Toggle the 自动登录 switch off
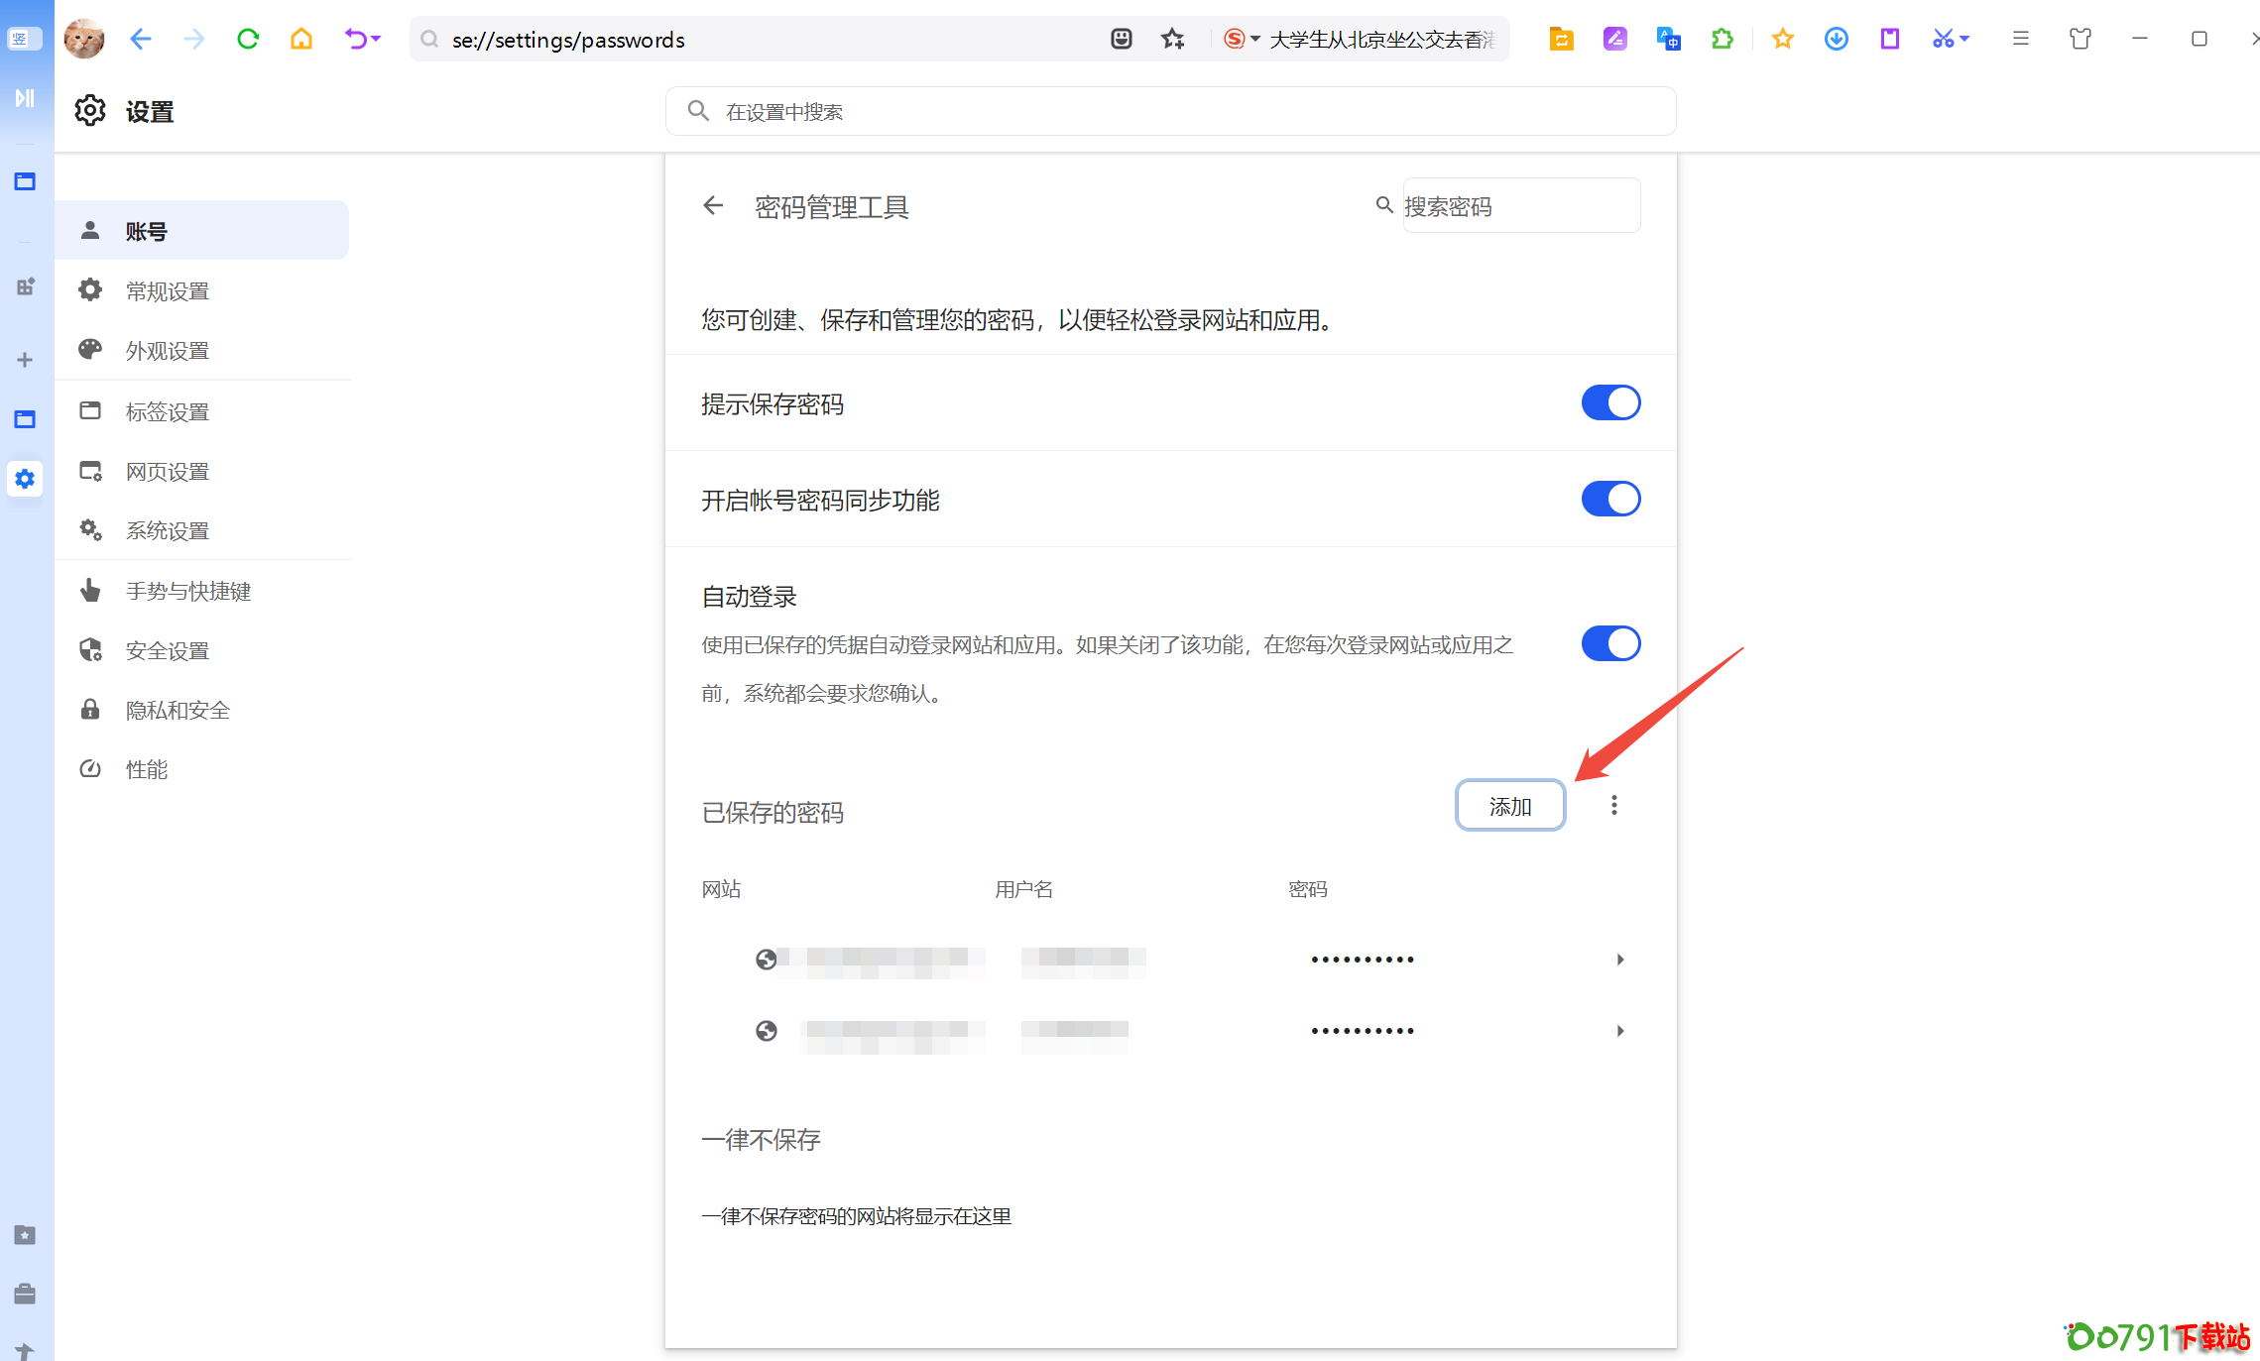 click(1610, 643)
